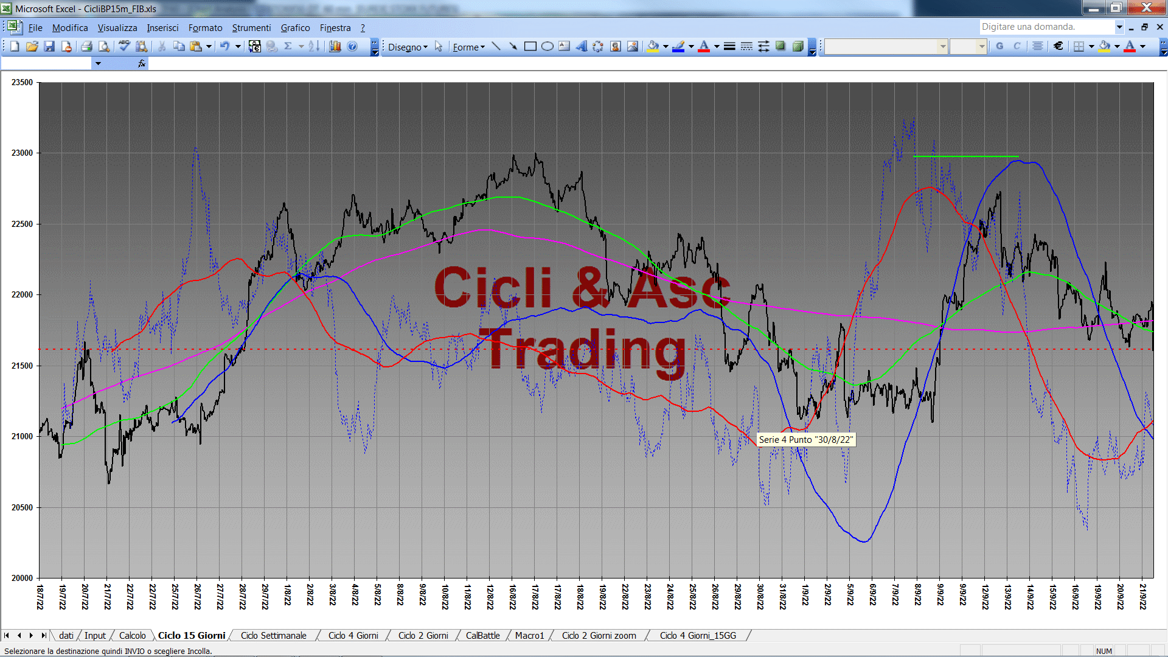Click the drawing Line Color blue swatch

coord(679,46)
